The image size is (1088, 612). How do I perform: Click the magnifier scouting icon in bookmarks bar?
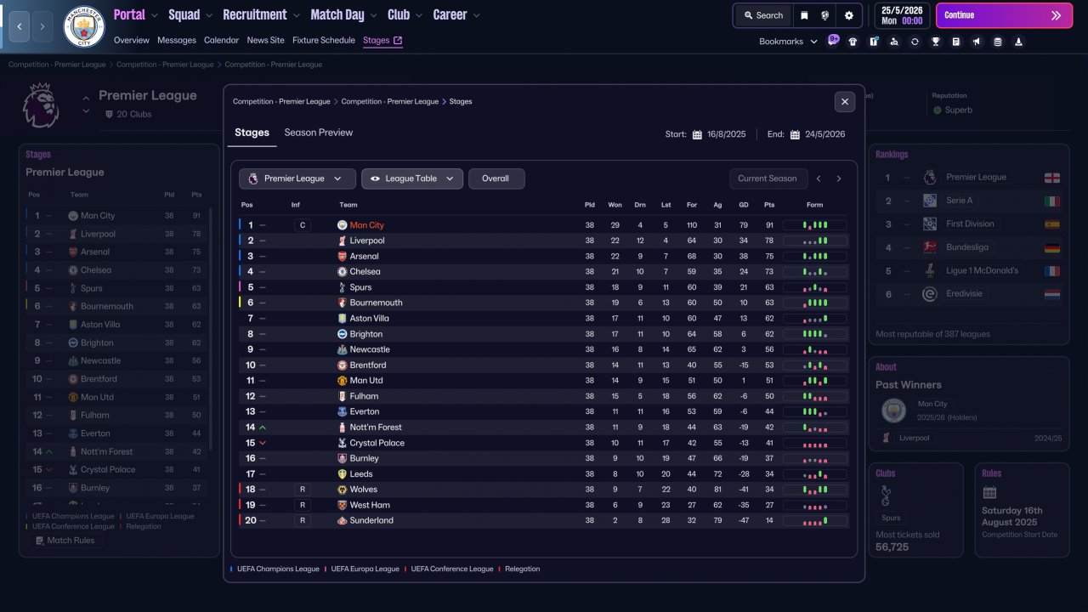click(894, 42)
